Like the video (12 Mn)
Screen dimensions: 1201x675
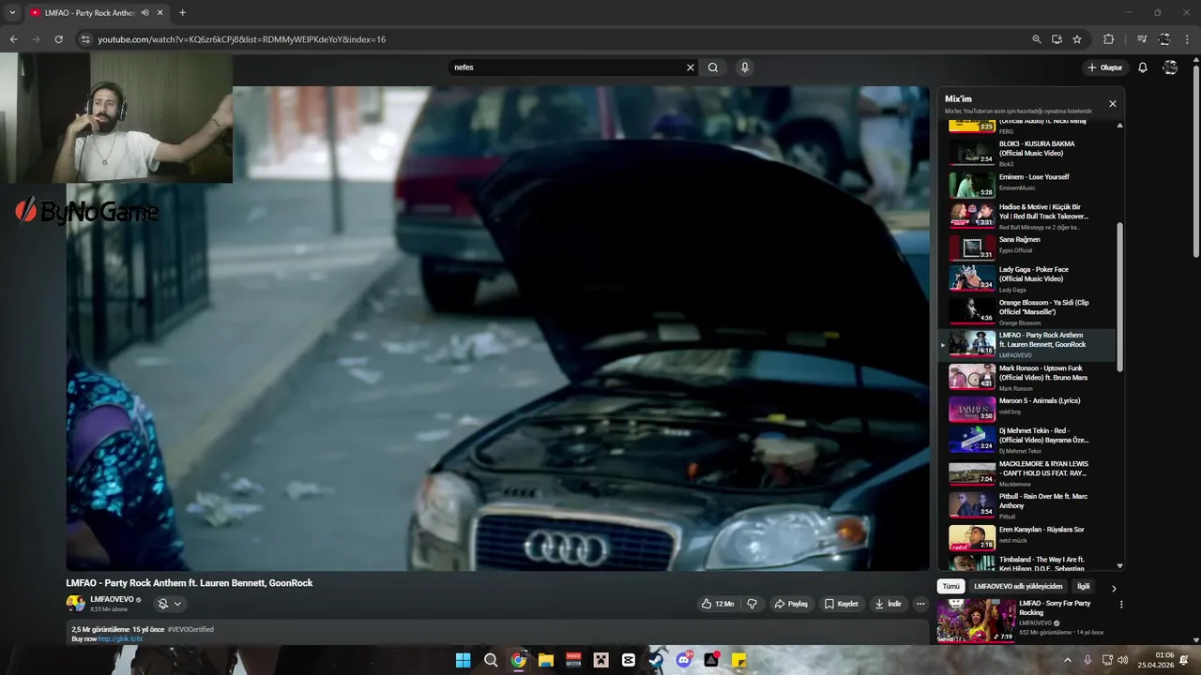718,604
